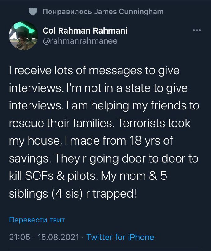211x251 pixels.
Task: Open the @rahmanrahmanee handle
Action: pyautogui.click(x=80, y=41)
